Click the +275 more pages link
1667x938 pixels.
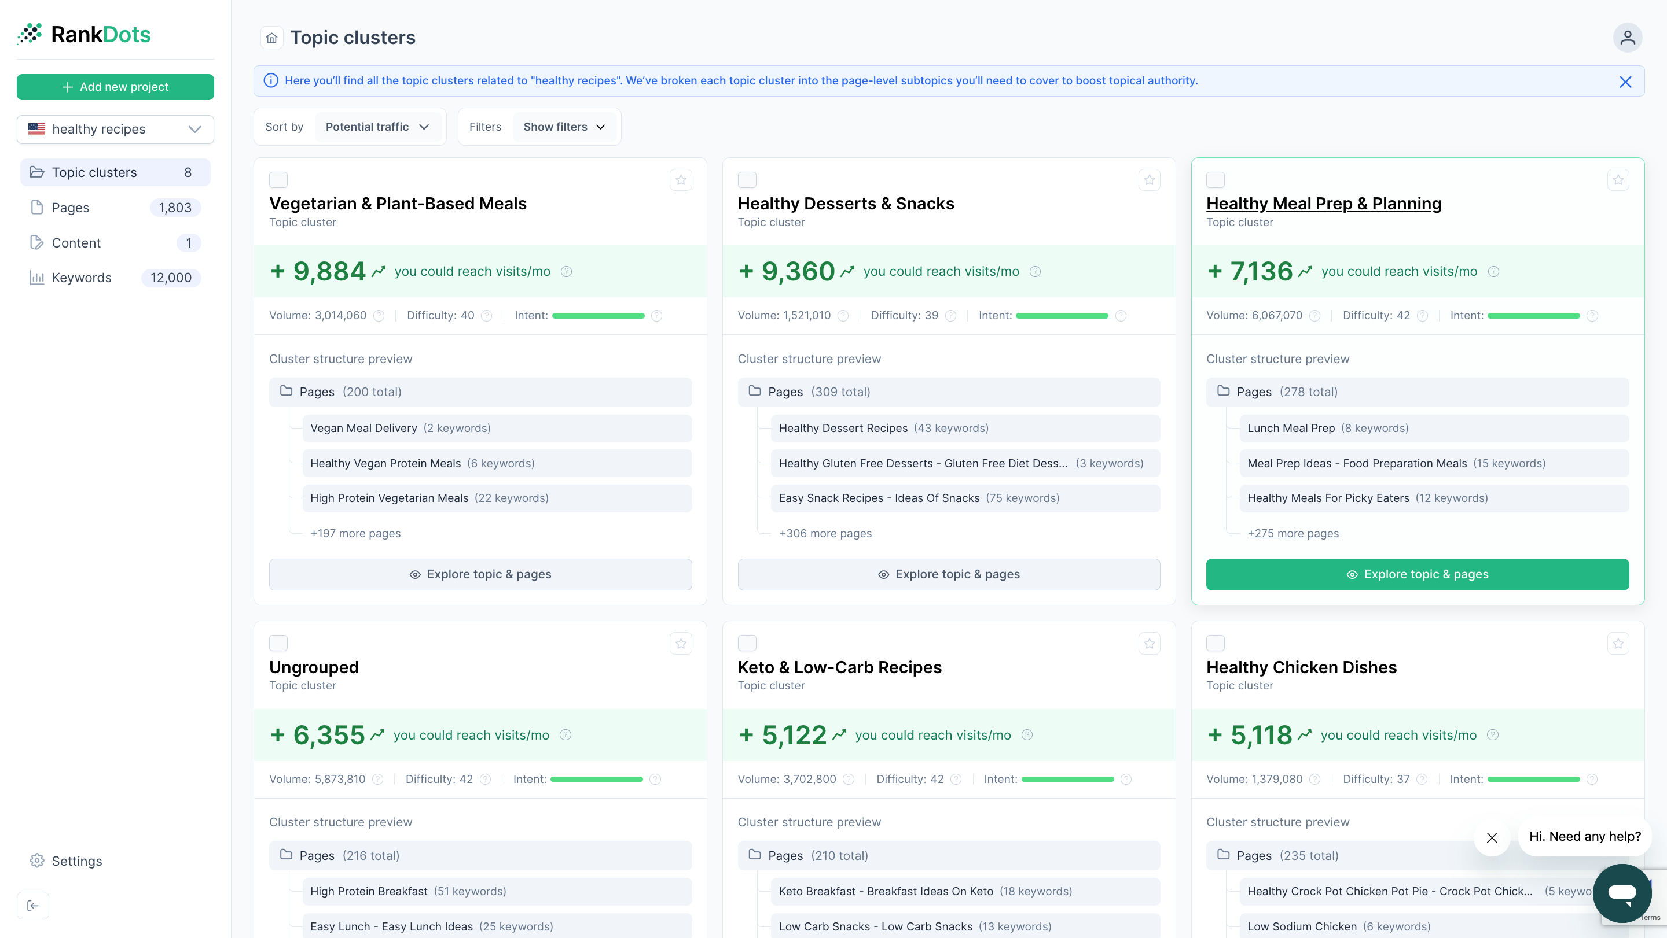pos(1293,533)
